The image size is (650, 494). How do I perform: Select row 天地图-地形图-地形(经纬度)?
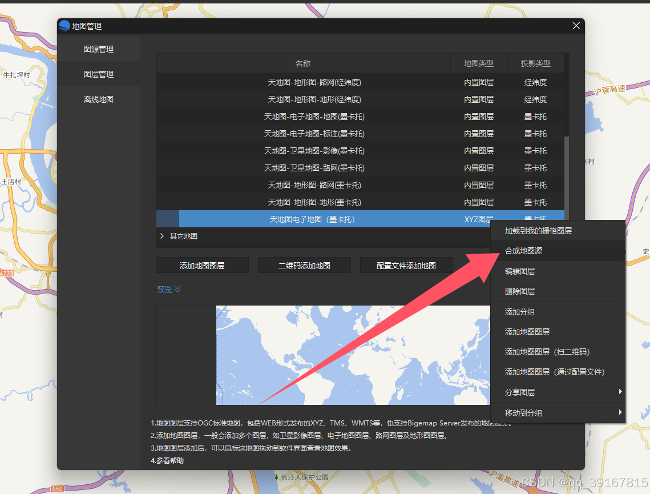(x=360, y=99)
